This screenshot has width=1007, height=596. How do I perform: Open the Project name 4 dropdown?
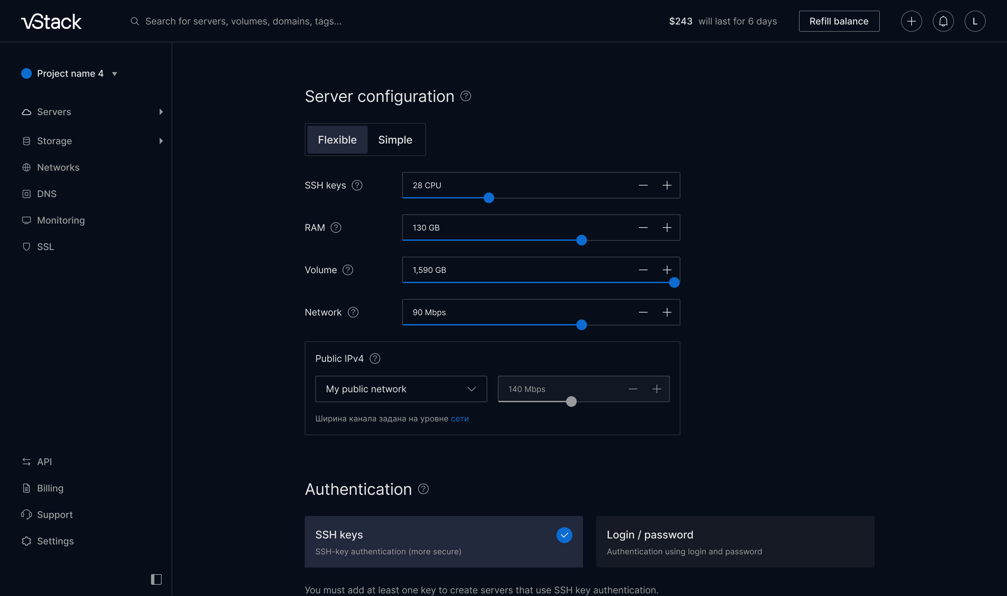tap(69, 73)
